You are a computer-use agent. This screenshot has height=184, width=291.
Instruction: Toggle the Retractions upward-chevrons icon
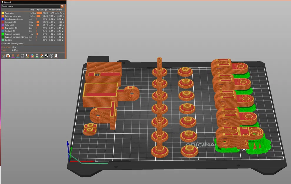(13, 56)
